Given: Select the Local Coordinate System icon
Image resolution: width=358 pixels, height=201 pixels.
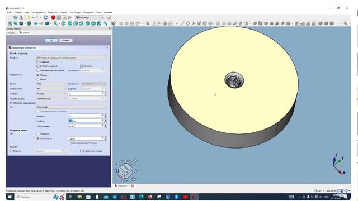Looking at the screenshot, I should (x=194, y=23).
